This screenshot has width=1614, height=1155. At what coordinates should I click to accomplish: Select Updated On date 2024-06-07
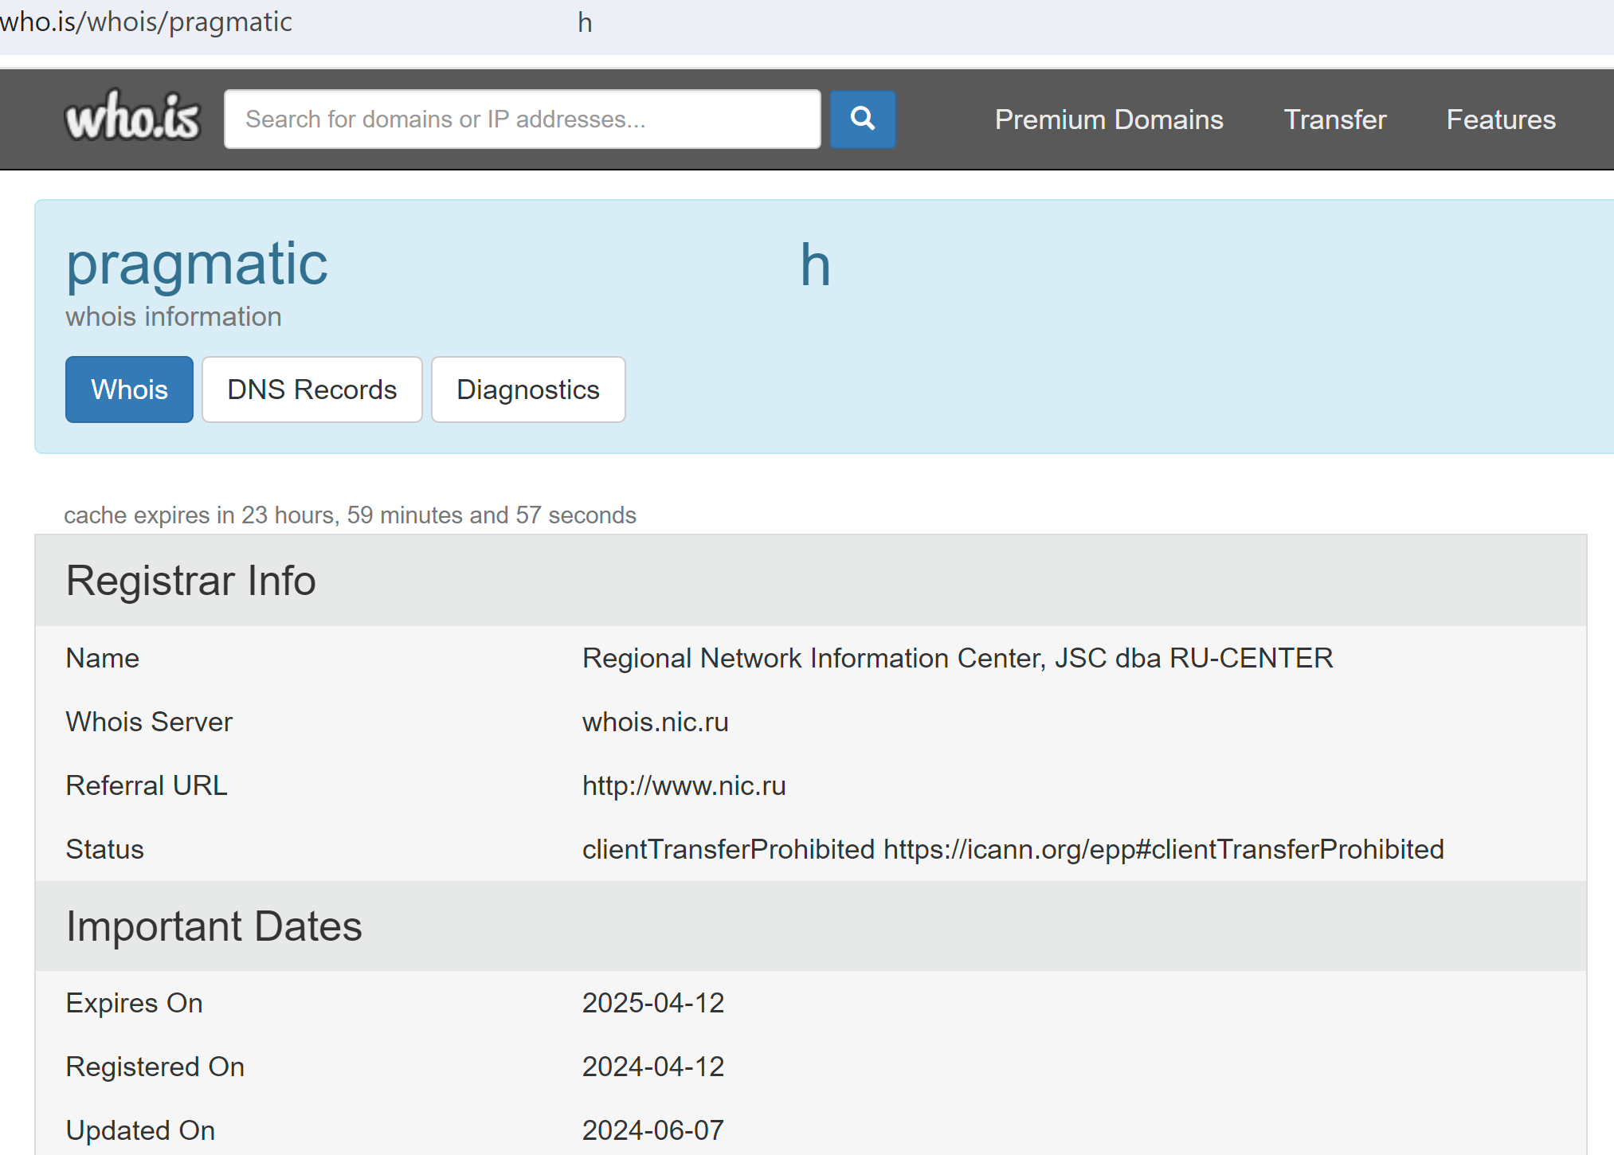coord(653,1130)
